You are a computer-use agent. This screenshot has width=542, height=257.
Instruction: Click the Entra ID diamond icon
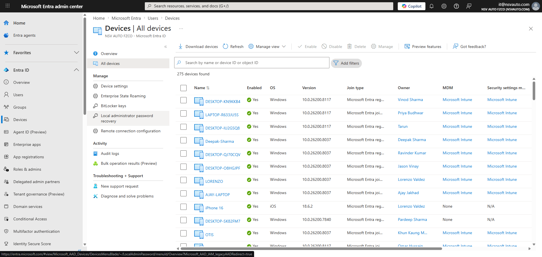click(6, 70)
